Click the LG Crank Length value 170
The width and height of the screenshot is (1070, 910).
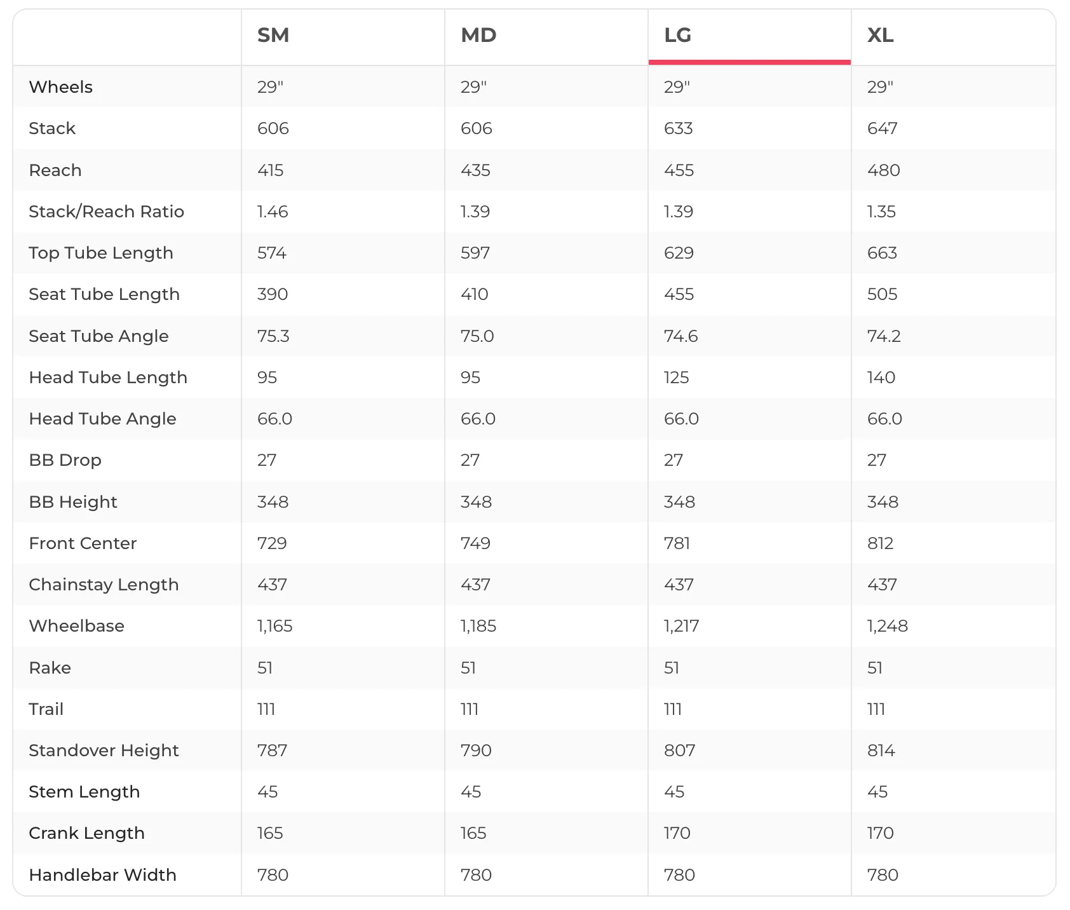[x=677, y=833]
